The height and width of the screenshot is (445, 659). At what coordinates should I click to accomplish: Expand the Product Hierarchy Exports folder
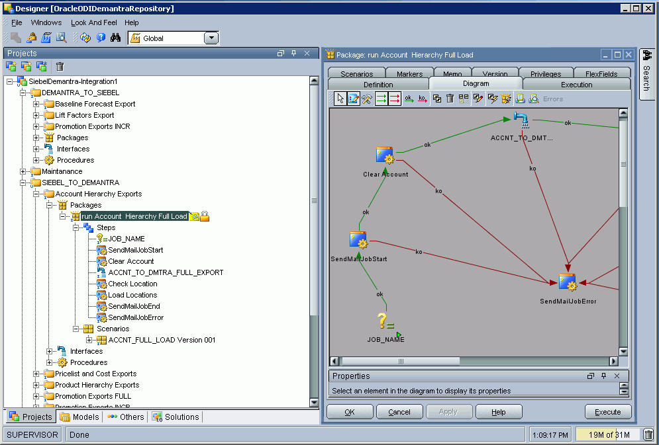36,385
